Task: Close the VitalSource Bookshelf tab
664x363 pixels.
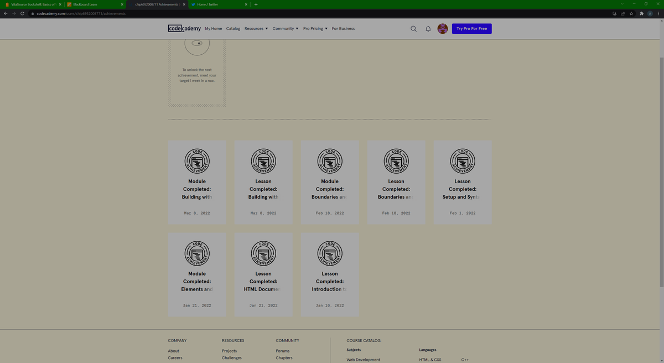Action: [60, 4]
